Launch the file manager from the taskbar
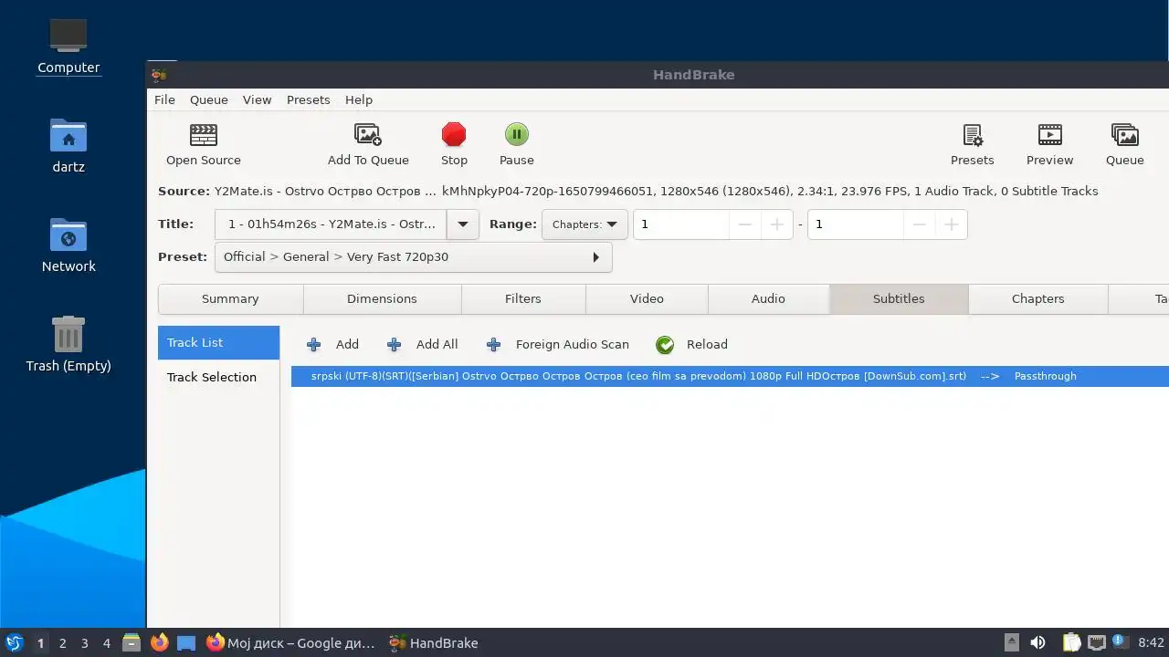Viewport: 1169px width, 657px height. click(x=132, y=642)
